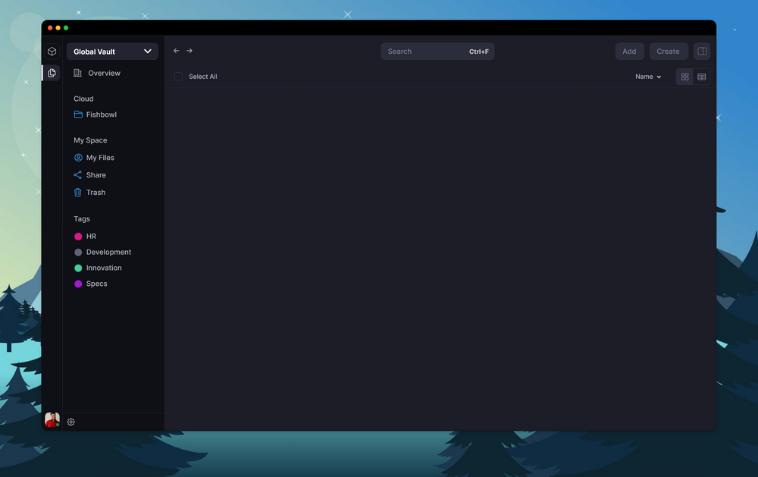
Task: Open the HR tag section
Action: (89, 236)
